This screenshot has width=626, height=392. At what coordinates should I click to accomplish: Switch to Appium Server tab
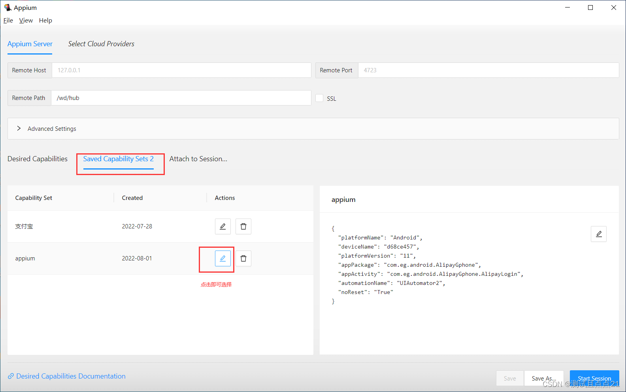(30, 44)
